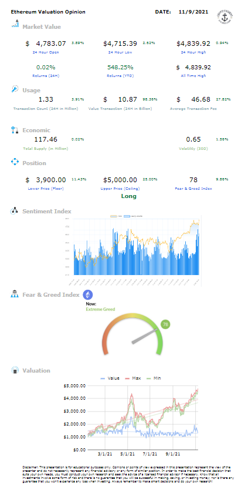
Task: Click the 11/9/2021 date value
Action: click(x=193, y=12)
